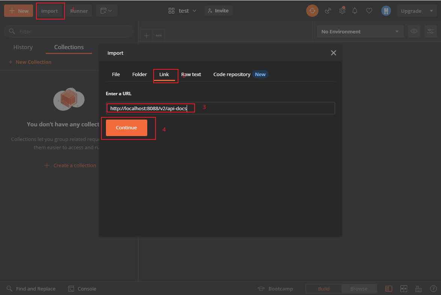
Task: Switch to Build mode
Action: coord(324,289)
